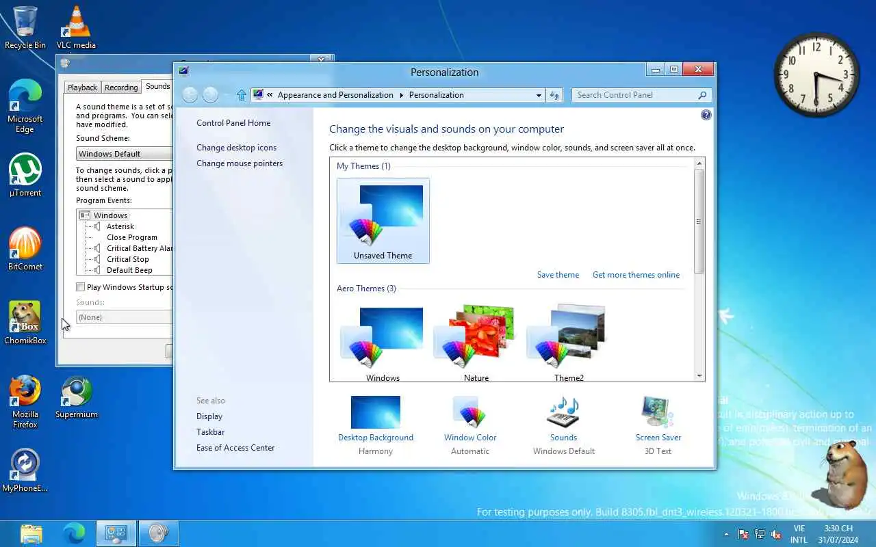Open the Sound Scheme dropdown

[x=124, y=154]
